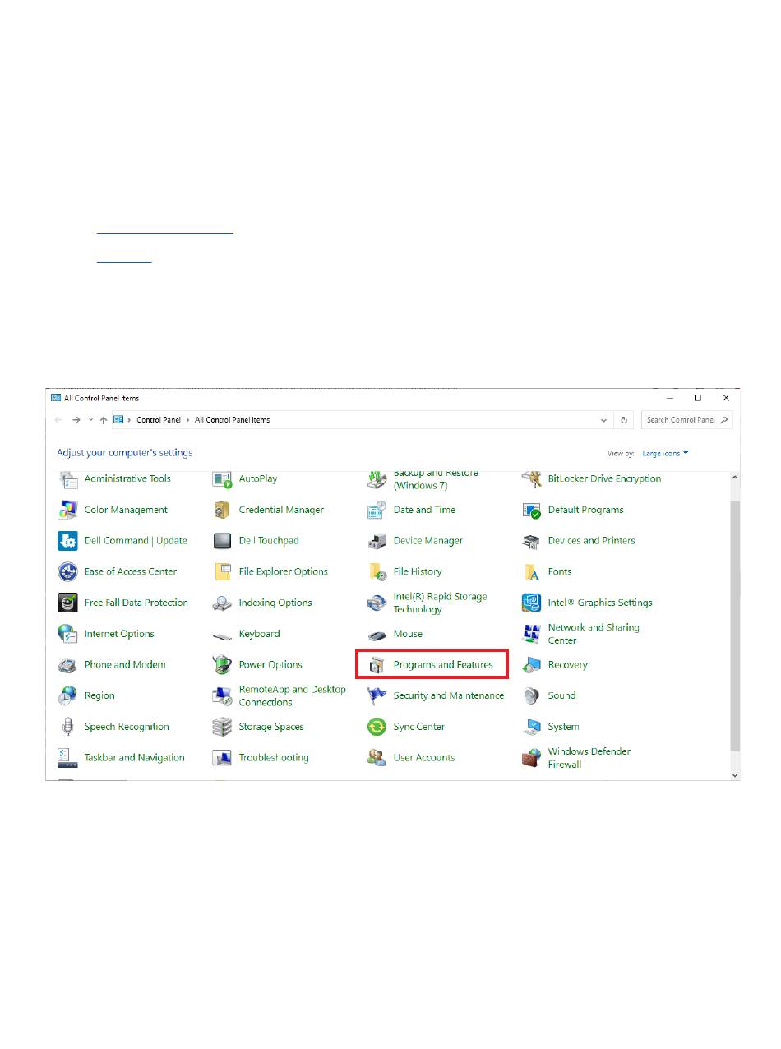Click the back navigation arrow
This screenshot has height=1049, width=781.
(58, 420)
